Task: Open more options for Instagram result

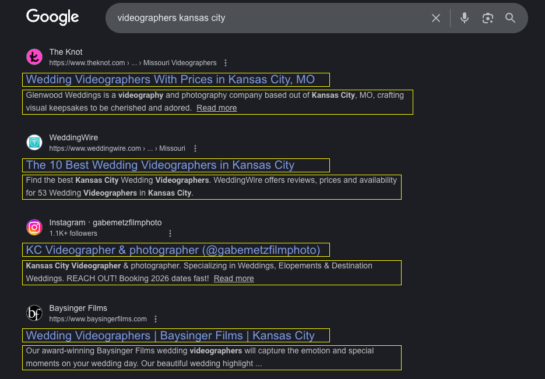Action: (170, 233)
